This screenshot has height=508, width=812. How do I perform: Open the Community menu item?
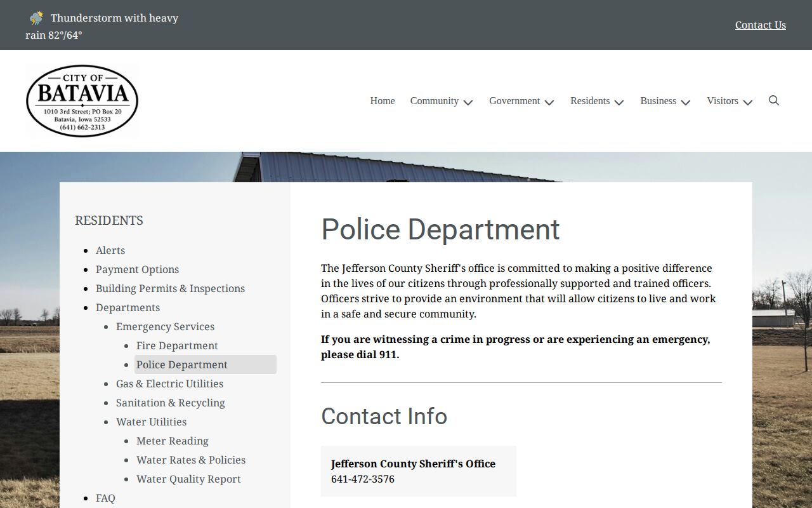(x=435, y=101)
